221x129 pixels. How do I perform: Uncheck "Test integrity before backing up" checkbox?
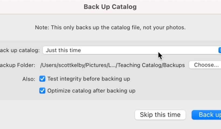click(x=42, y=79)
